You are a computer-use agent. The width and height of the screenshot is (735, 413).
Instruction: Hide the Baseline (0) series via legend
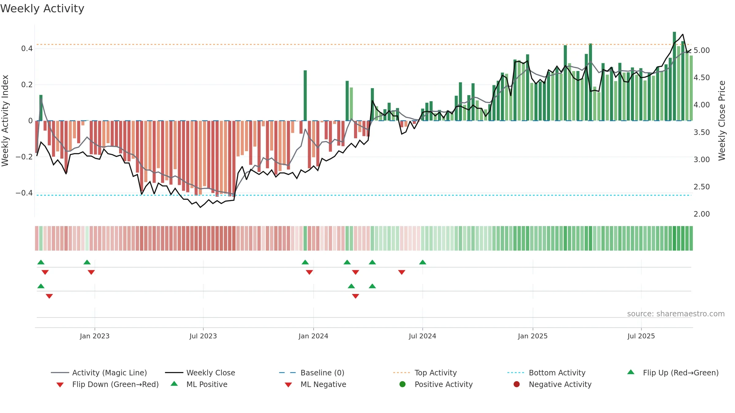point(312,373)
